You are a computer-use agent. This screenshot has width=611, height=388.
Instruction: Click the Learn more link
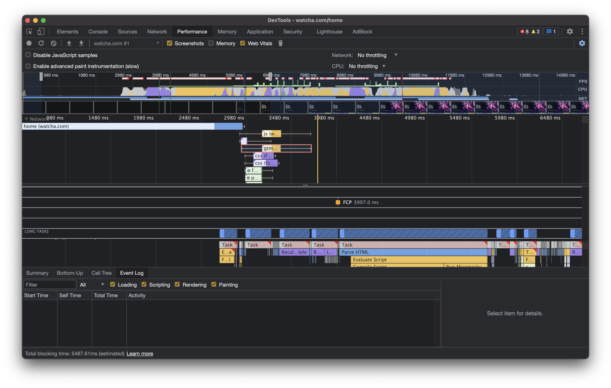click(140, 354)
